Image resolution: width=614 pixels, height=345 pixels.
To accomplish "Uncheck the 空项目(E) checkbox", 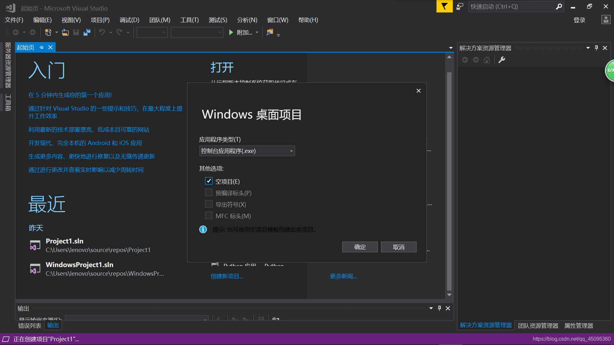I will click(x=209, y=181).
